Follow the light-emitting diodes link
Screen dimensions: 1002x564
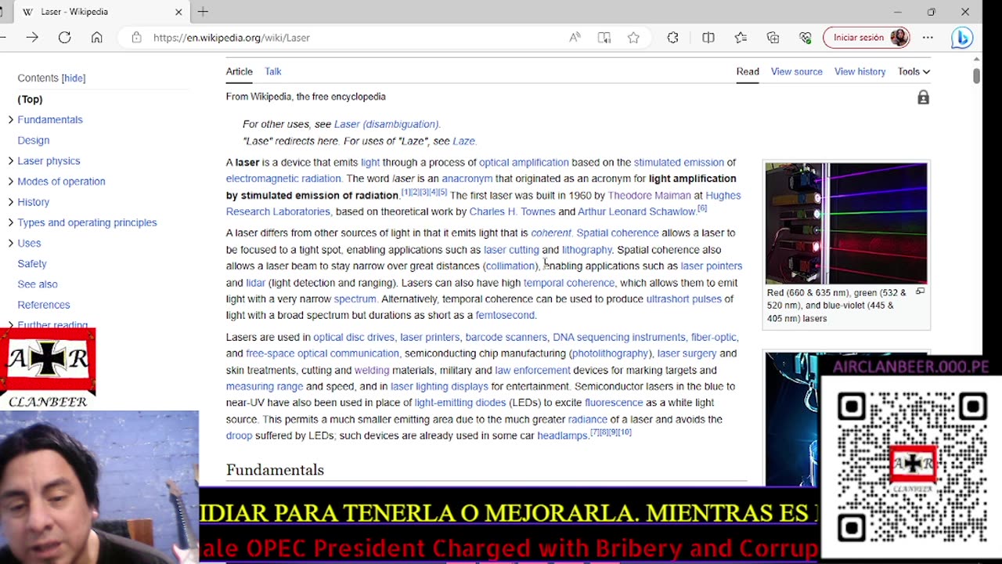coord(460,403)
